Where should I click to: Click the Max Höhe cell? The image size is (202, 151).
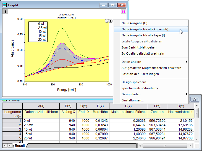100,112
